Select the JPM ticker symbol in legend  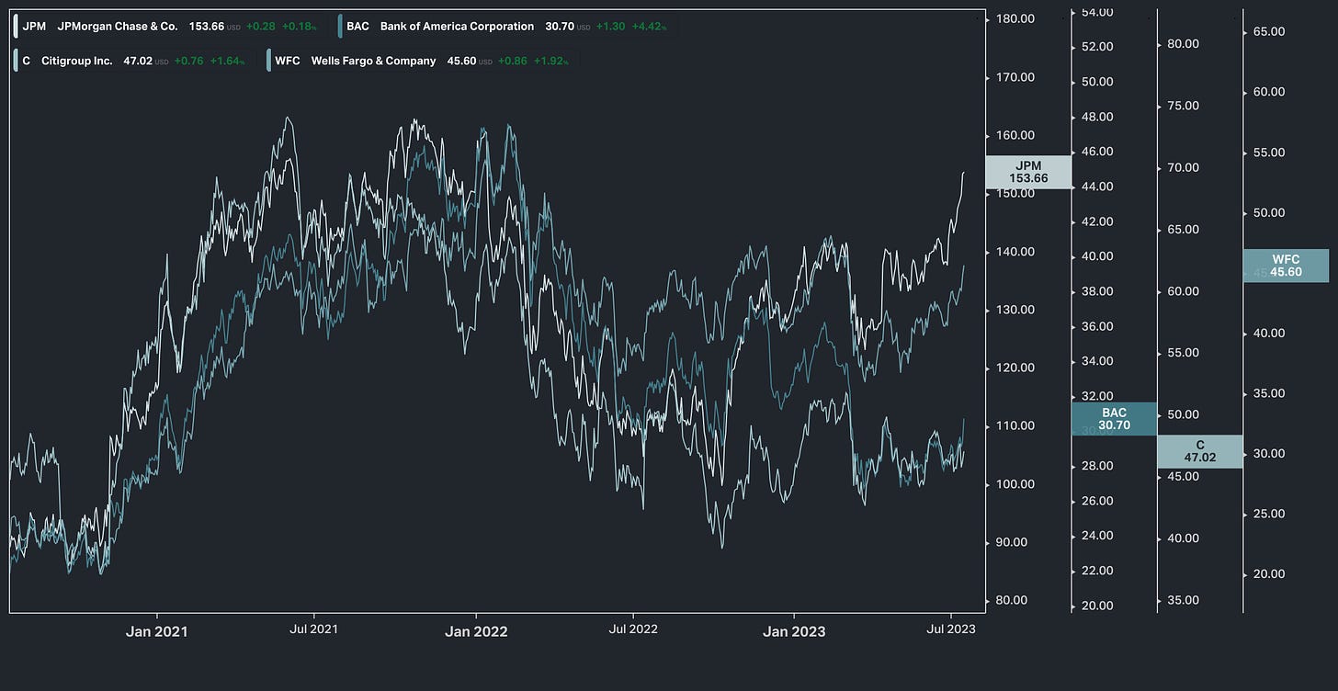(35, 27)
